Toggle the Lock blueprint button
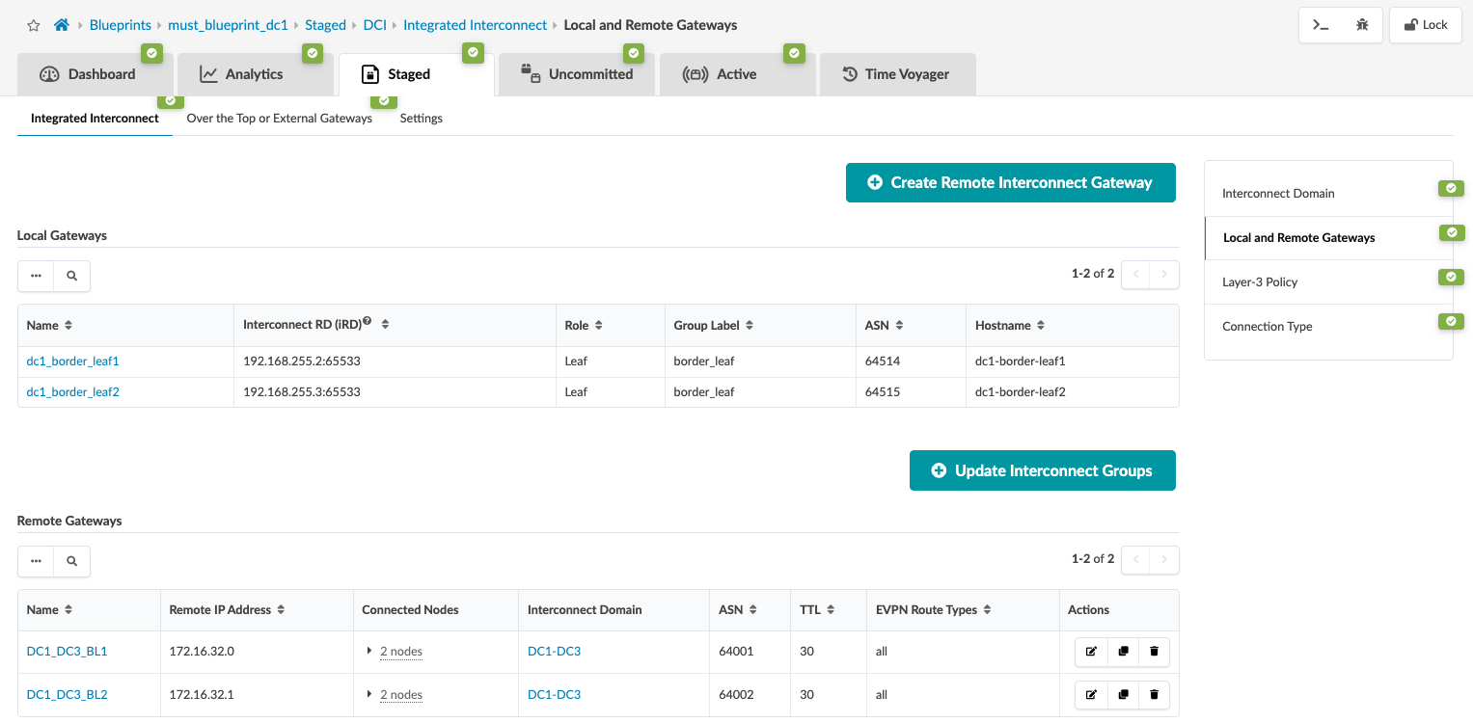This screenshot has height=723, width=1473. tap(1425, 25)
